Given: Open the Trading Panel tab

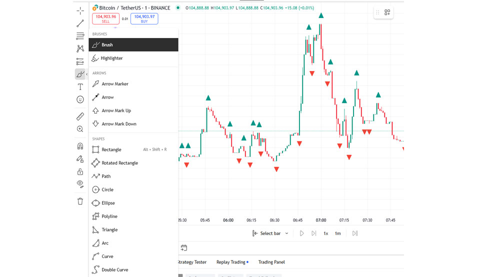Looking at the screenshot, I should coord(271,262).
